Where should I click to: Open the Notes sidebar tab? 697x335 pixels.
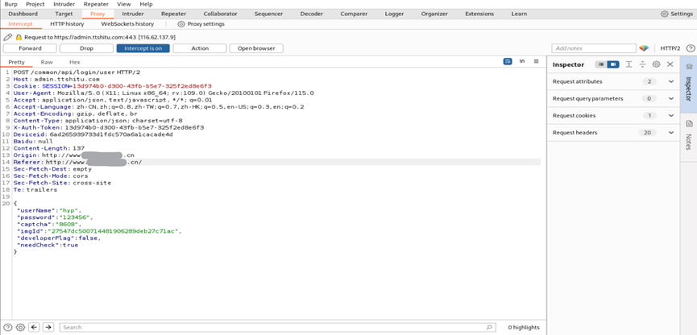tap(689, 135)
